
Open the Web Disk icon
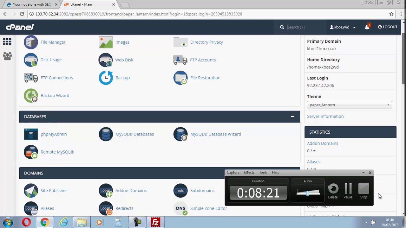point(106,60)
